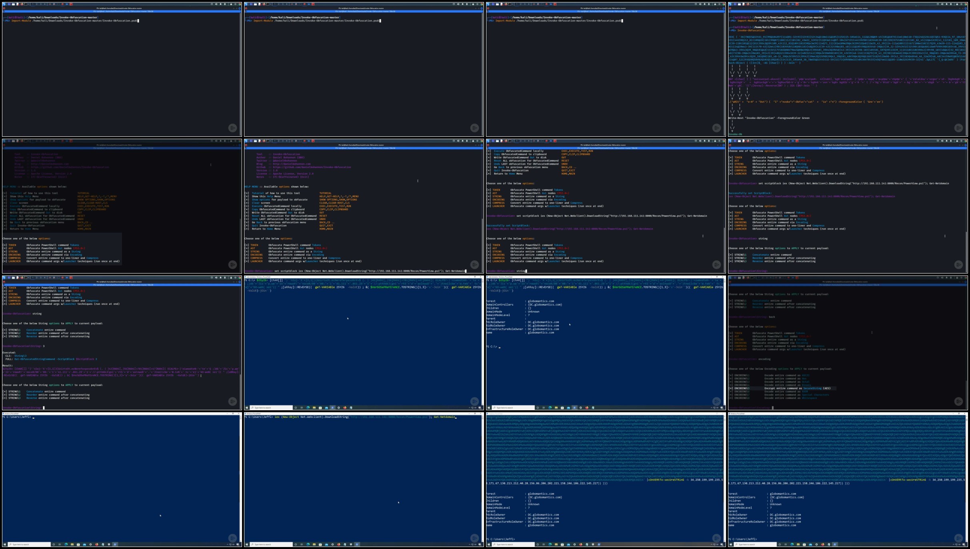This screenshot has width=970, height=549.
Task: Click volume icon in Kali panel above arrows banner
Action: [943, 4]
